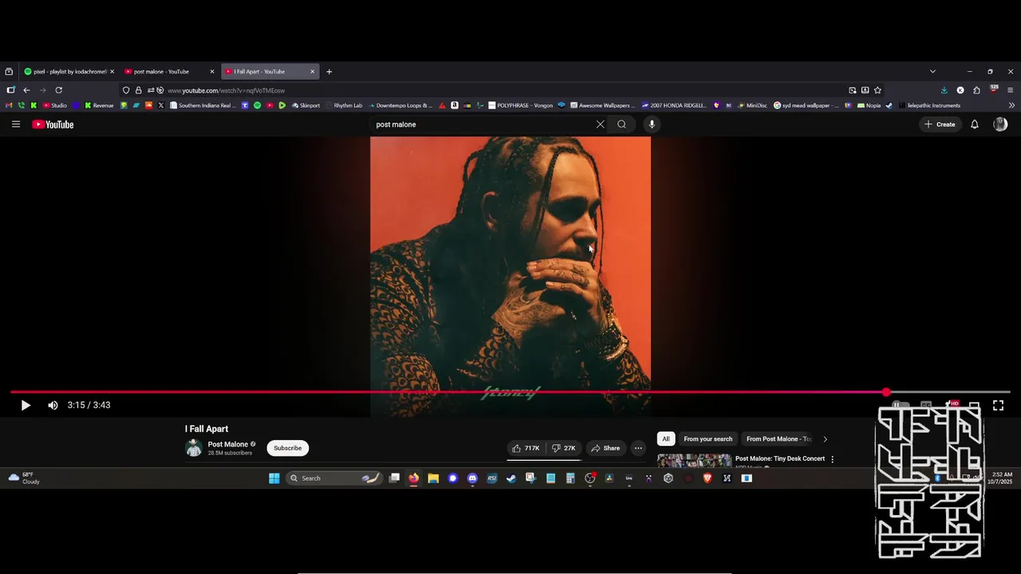The height and width of the screenshot is (574, 1021).
Task: Open the Telepathic Instruments bookmark
Action: point(929,105)
